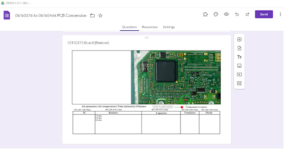Customize theme with palette icon
This screenshot has height=168, width=300.
point(216,15)
